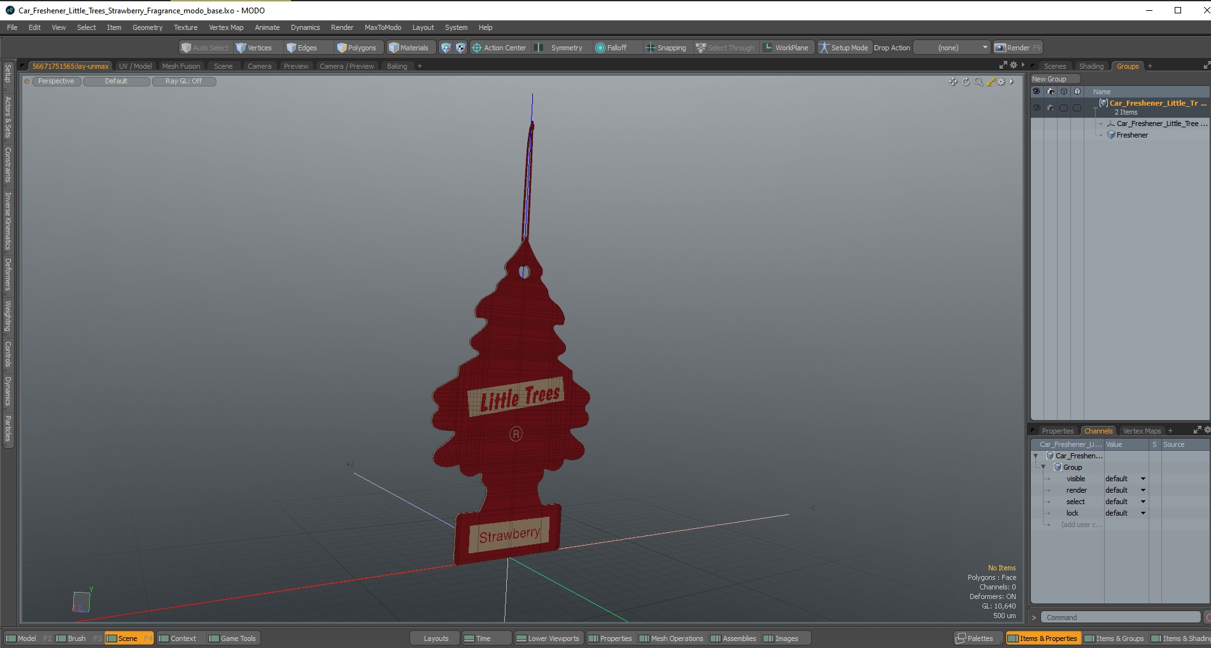Viewport: 1211px width, 648px height.
Task: Click the Render button
Action: point(1017,48)
